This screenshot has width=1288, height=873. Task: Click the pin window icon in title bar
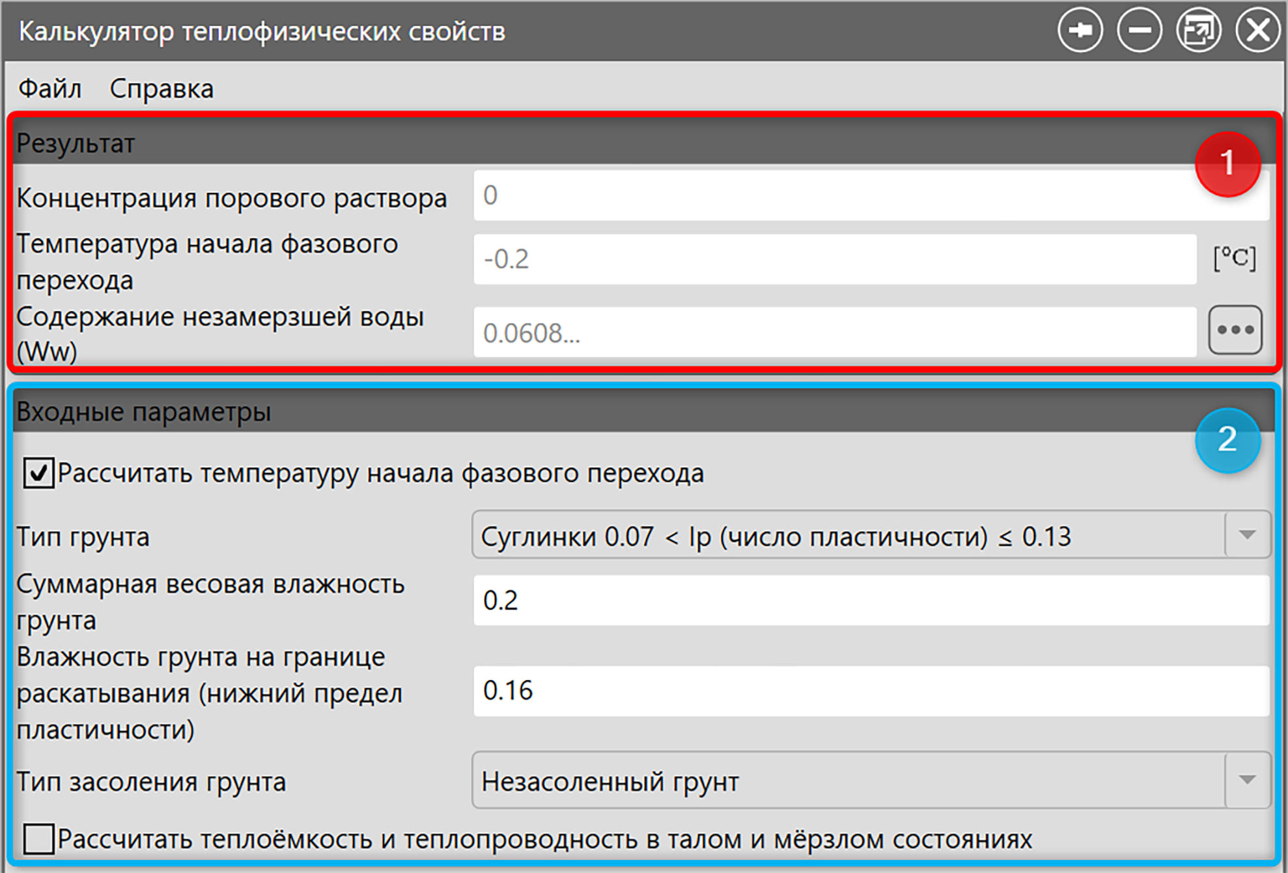1080,30
